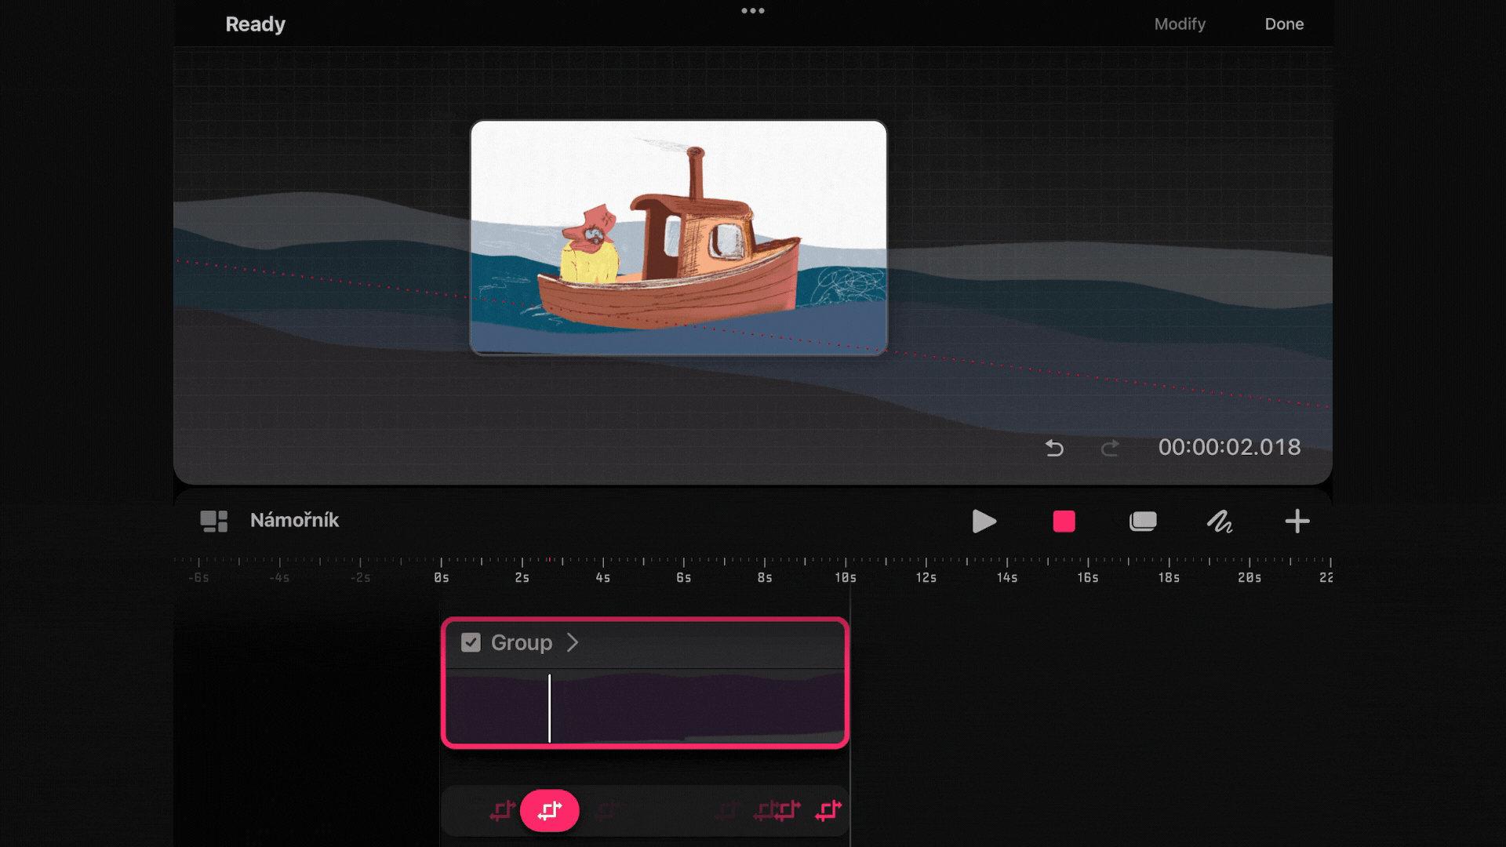1506x847 pixels.
Task: Click the white playhead in the Group track
Action: click(x=549, y=707)
